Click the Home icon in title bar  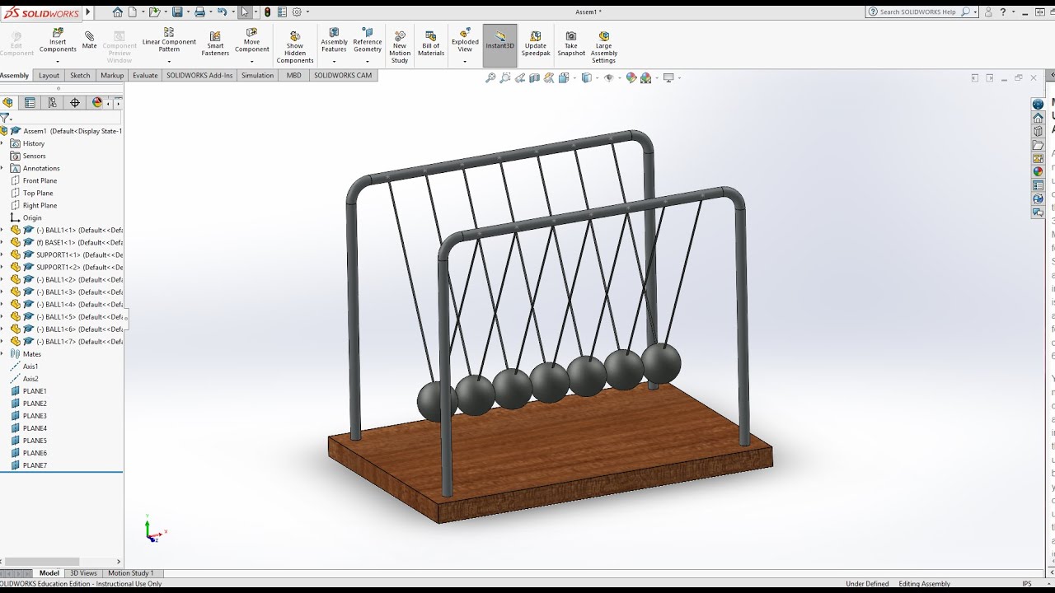pos(118,12)
